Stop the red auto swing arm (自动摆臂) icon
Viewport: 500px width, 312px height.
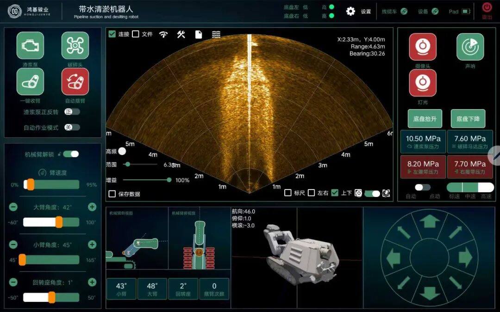pyautogui.click(x=75, y=82)
